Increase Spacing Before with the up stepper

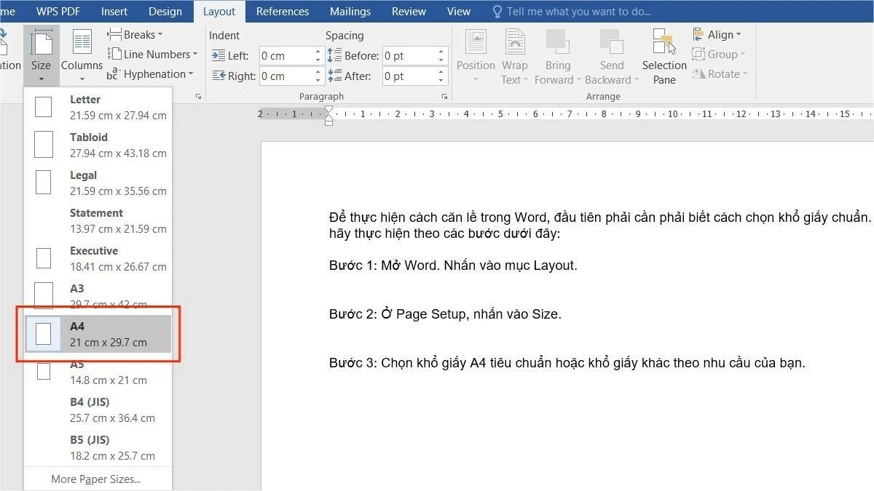[440, 51]
